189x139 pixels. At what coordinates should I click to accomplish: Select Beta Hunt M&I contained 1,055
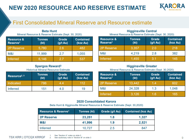click(x=81, y=54)
